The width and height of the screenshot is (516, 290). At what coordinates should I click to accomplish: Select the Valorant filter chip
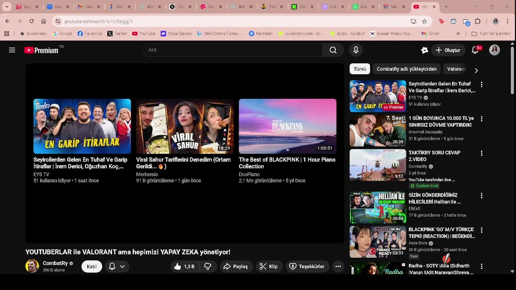456,69
